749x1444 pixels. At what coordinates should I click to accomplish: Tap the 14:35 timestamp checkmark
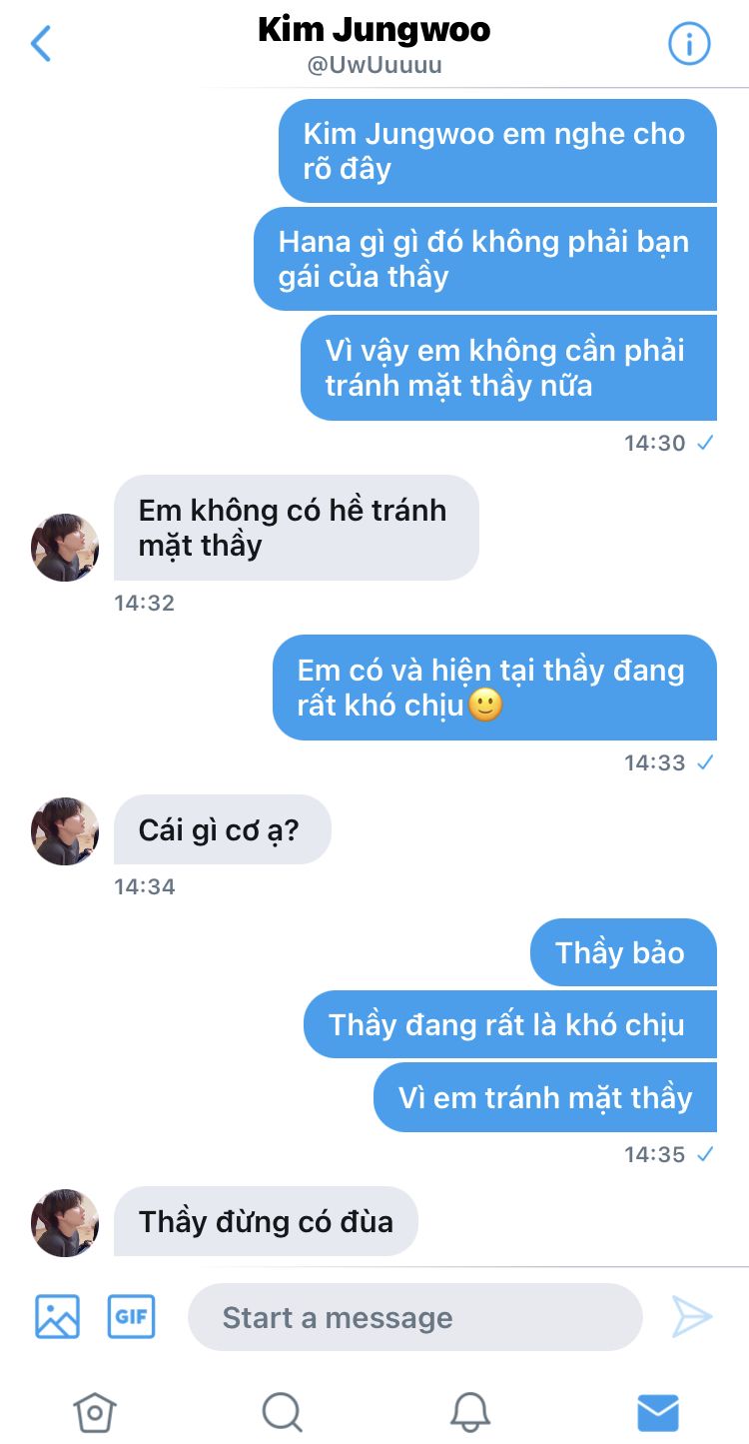tap(705, 1154)
